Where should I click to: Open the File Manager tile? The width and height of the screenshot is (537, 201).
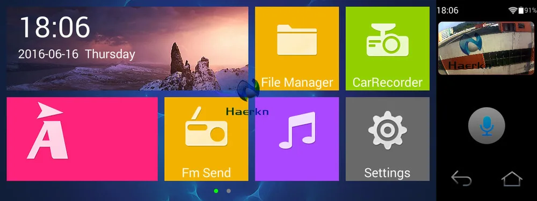tap(297, 49)
